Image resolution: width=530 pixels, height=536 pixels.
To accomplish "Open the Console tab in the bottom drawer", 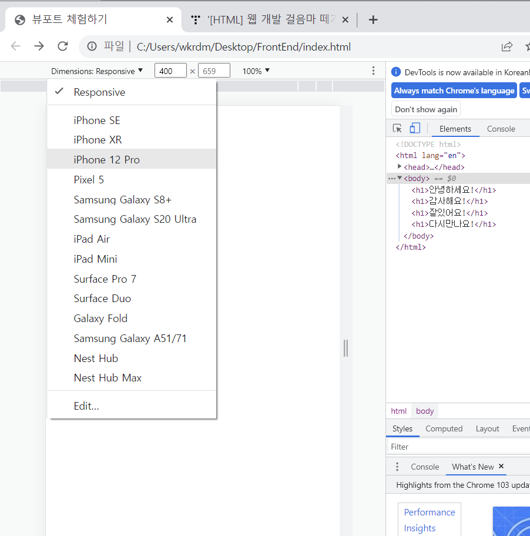I will 425,467.
